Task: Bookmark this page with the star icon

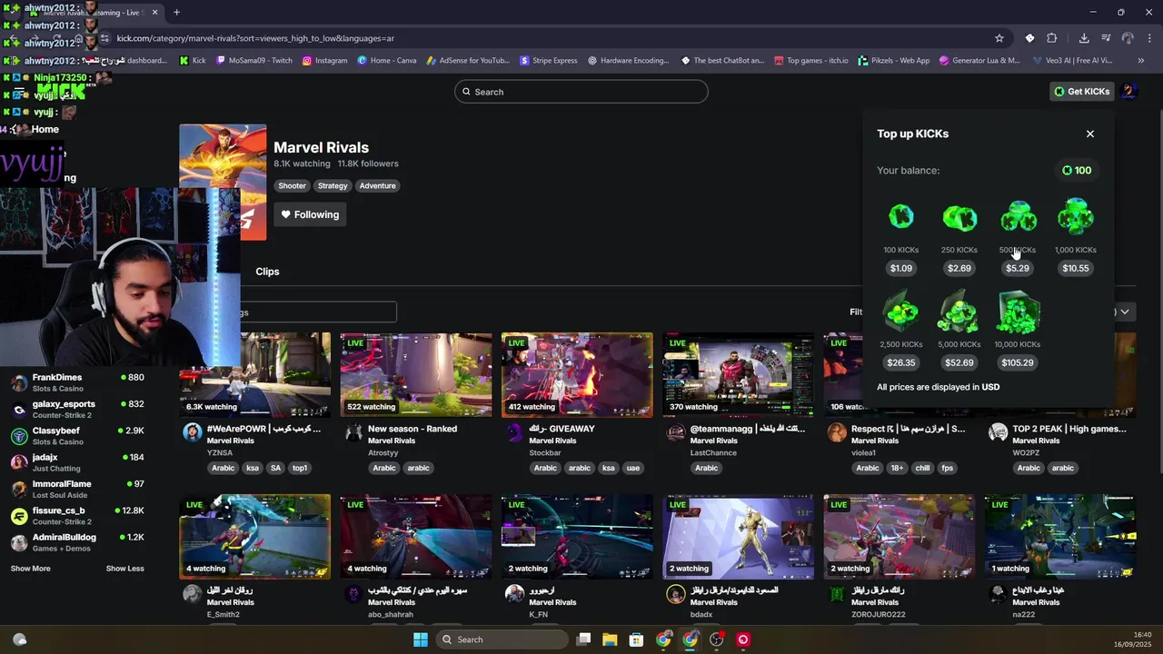Action: [999, 38]
